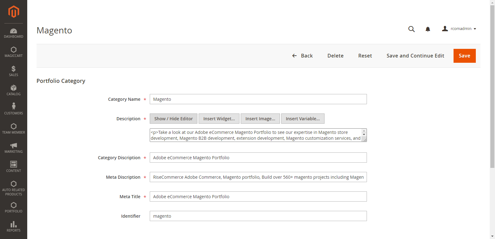Open the Magiccart sidebar menu
This screenshot has height=239, width=495.
[14, 52]
